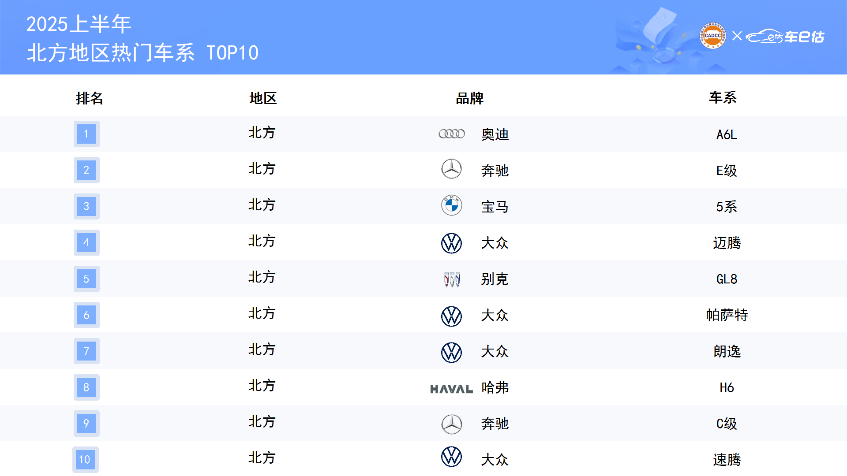Select the brand name 宝马
Viewport: 847px width, 476px height.
pos(495,207)
